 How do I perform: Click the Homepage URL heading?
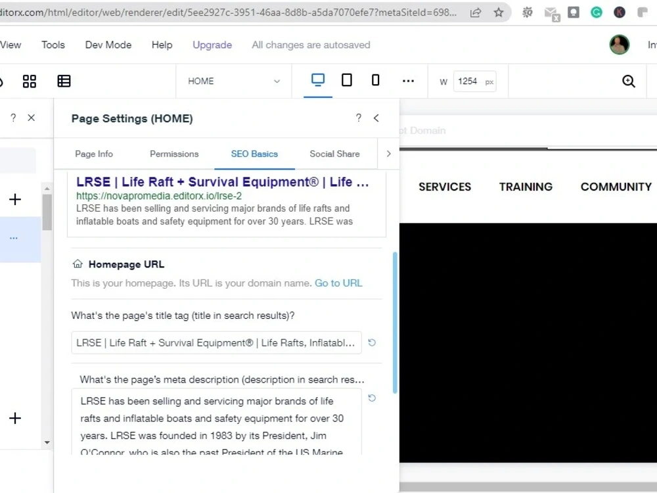[126, 264]
